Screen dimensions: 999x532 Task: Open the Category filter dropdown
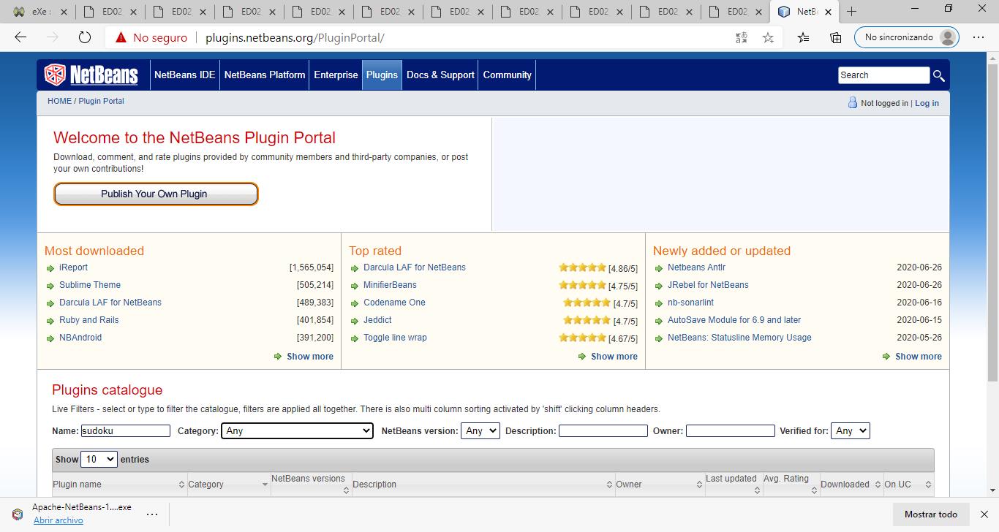[297, 430]
